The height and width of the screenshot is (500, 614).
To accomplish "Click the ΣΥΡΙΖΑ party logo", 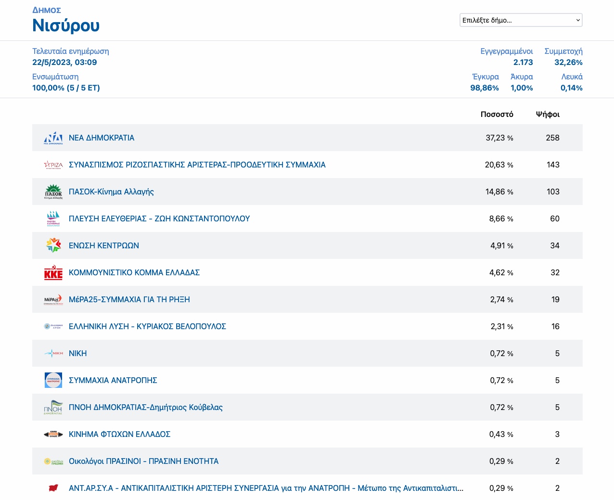I will coord(53,165).
